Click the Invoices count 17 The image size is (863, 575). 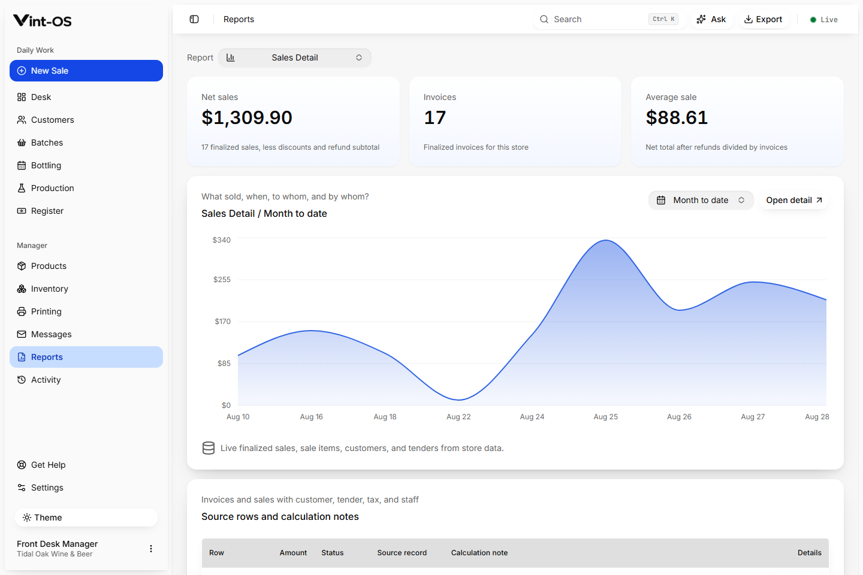pos(435,117)
